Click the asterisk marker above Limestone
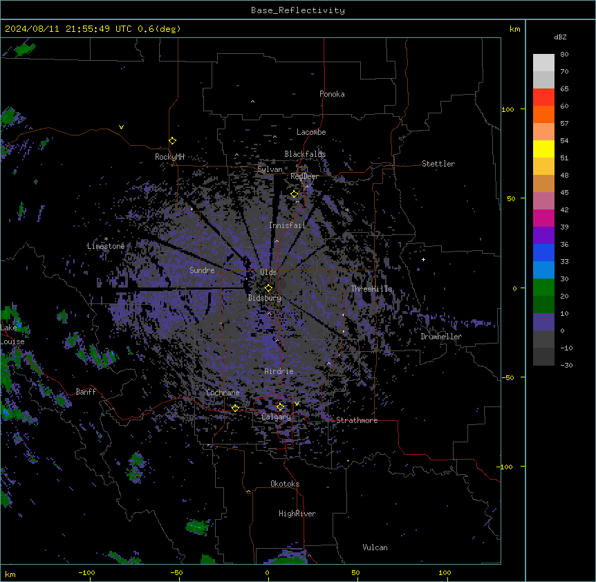The width and height of the screenshot is (596, 582). [106, 239]
